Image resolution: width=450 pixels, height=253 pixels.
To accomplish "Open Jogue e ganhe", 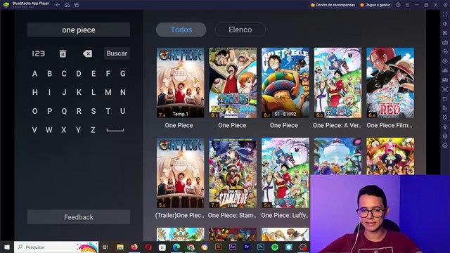I will (x=375, y=5).
